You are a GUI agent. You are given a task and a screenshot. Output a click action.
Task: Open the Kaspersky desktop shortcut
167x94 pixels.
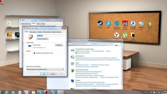click(117, 23)
